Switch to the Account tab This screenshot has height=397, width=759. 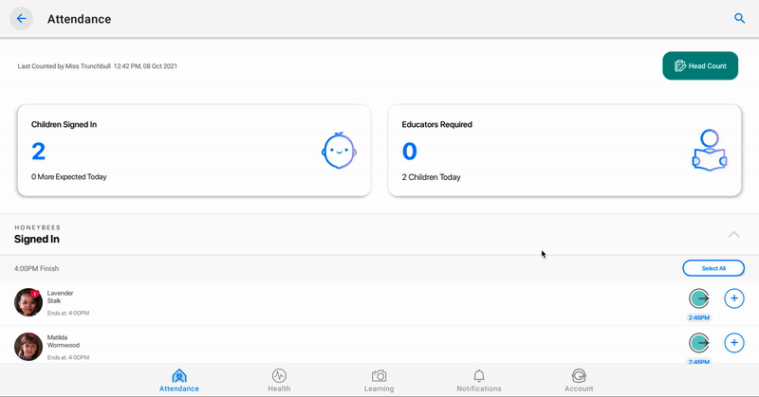click(x=579, y=381)
